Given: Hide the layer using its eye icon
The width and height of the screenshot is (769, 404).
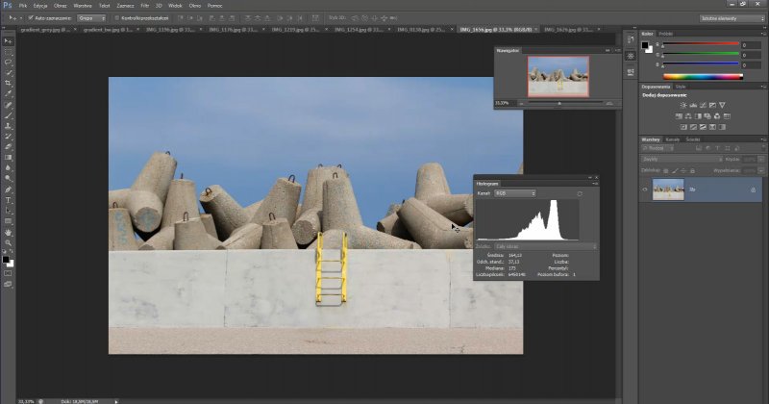Looking at the screenshot, I should pyautogui.click(x=645, y=190).
